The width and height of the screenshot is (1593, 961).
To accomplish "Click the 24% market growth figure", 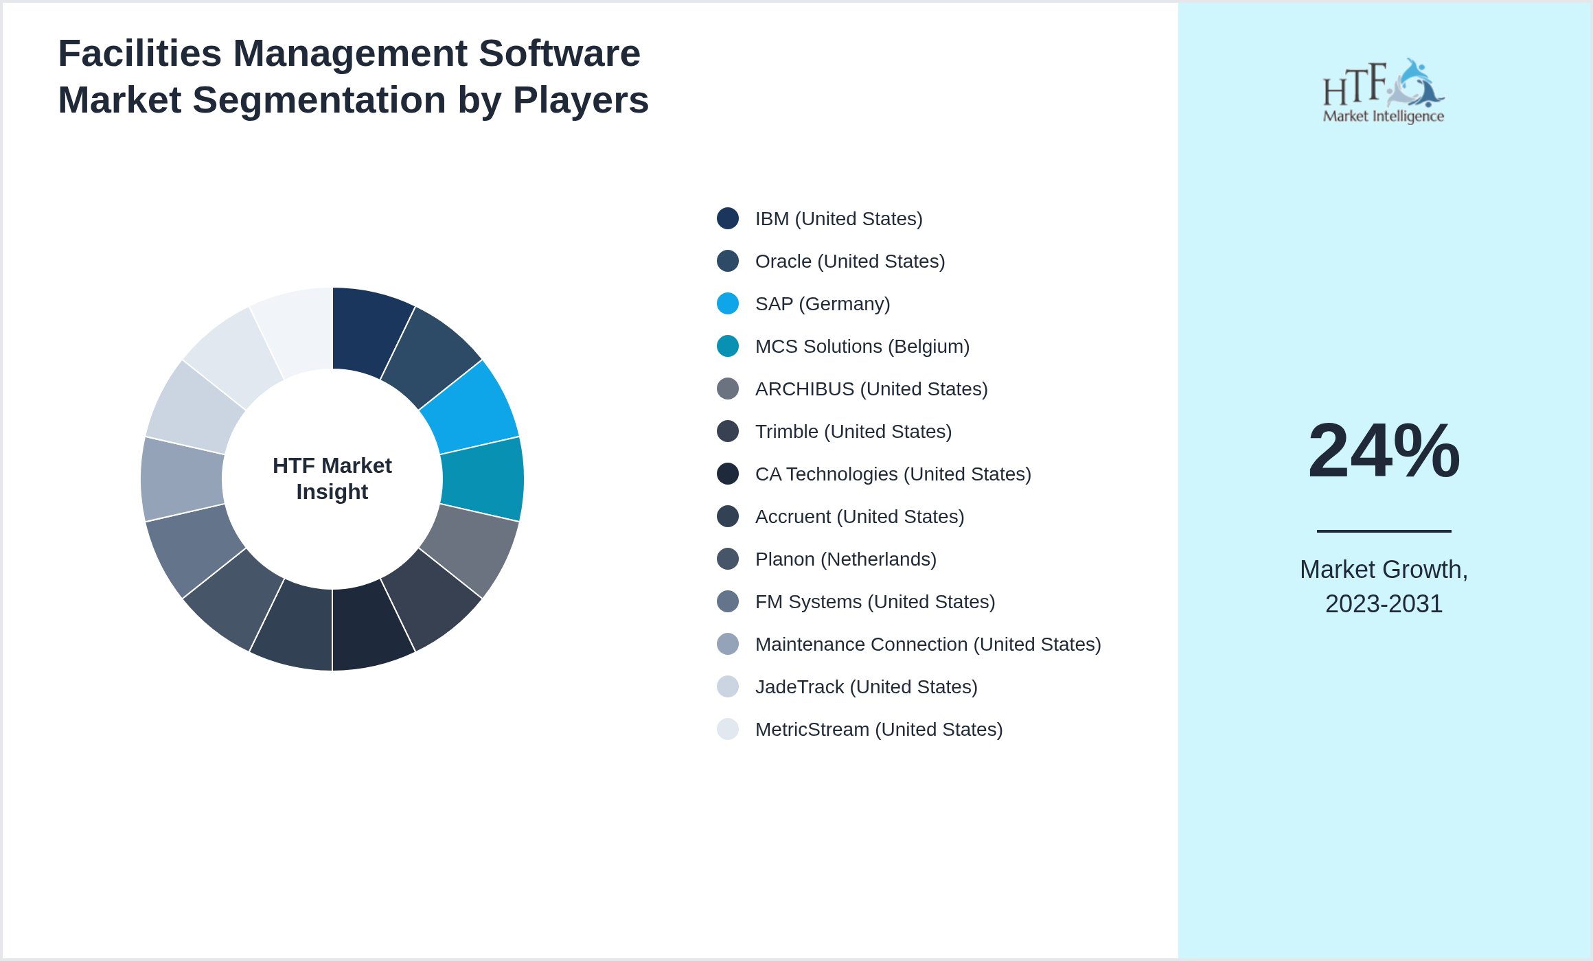I will click(1384, 451).
